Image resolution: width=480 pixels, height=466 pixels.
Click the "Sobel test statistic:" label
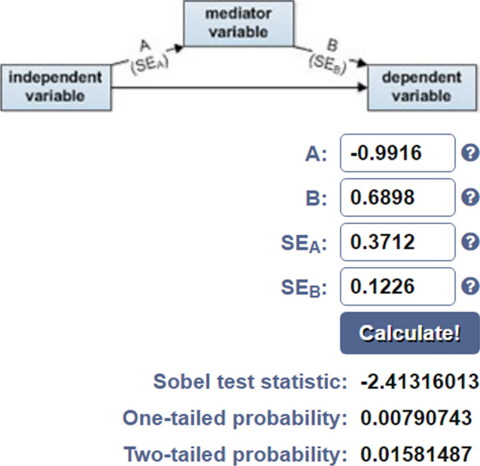pos(251,383)
